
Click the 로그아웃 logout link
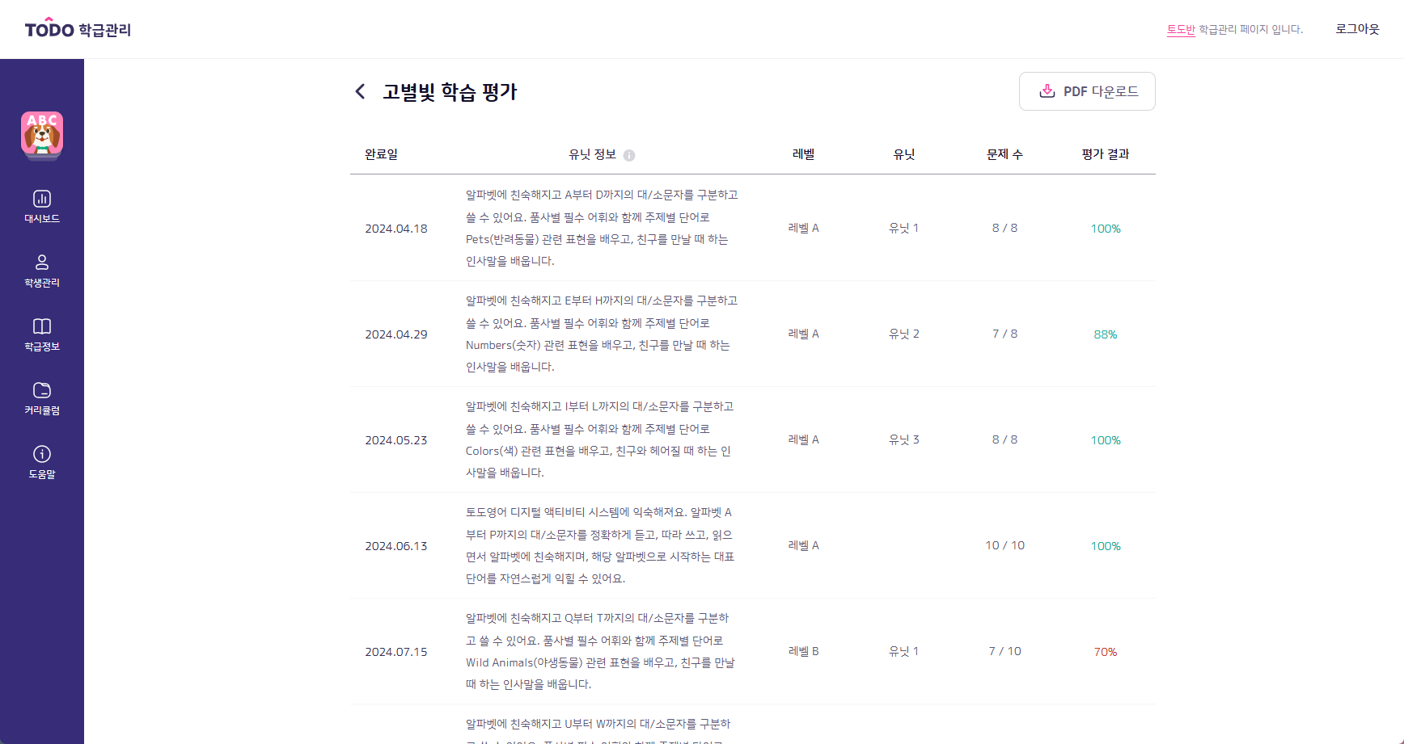click(1357, 29)
